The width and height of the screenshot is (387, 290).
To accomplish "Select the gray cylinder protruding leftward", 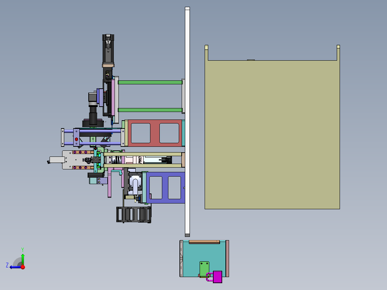I will [x=57, y=160].
